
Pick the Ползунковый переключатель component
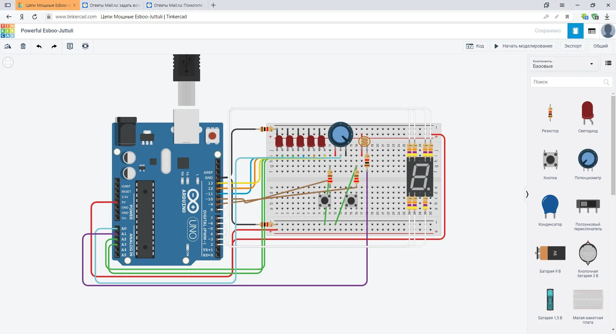click(x=588, y=214)
